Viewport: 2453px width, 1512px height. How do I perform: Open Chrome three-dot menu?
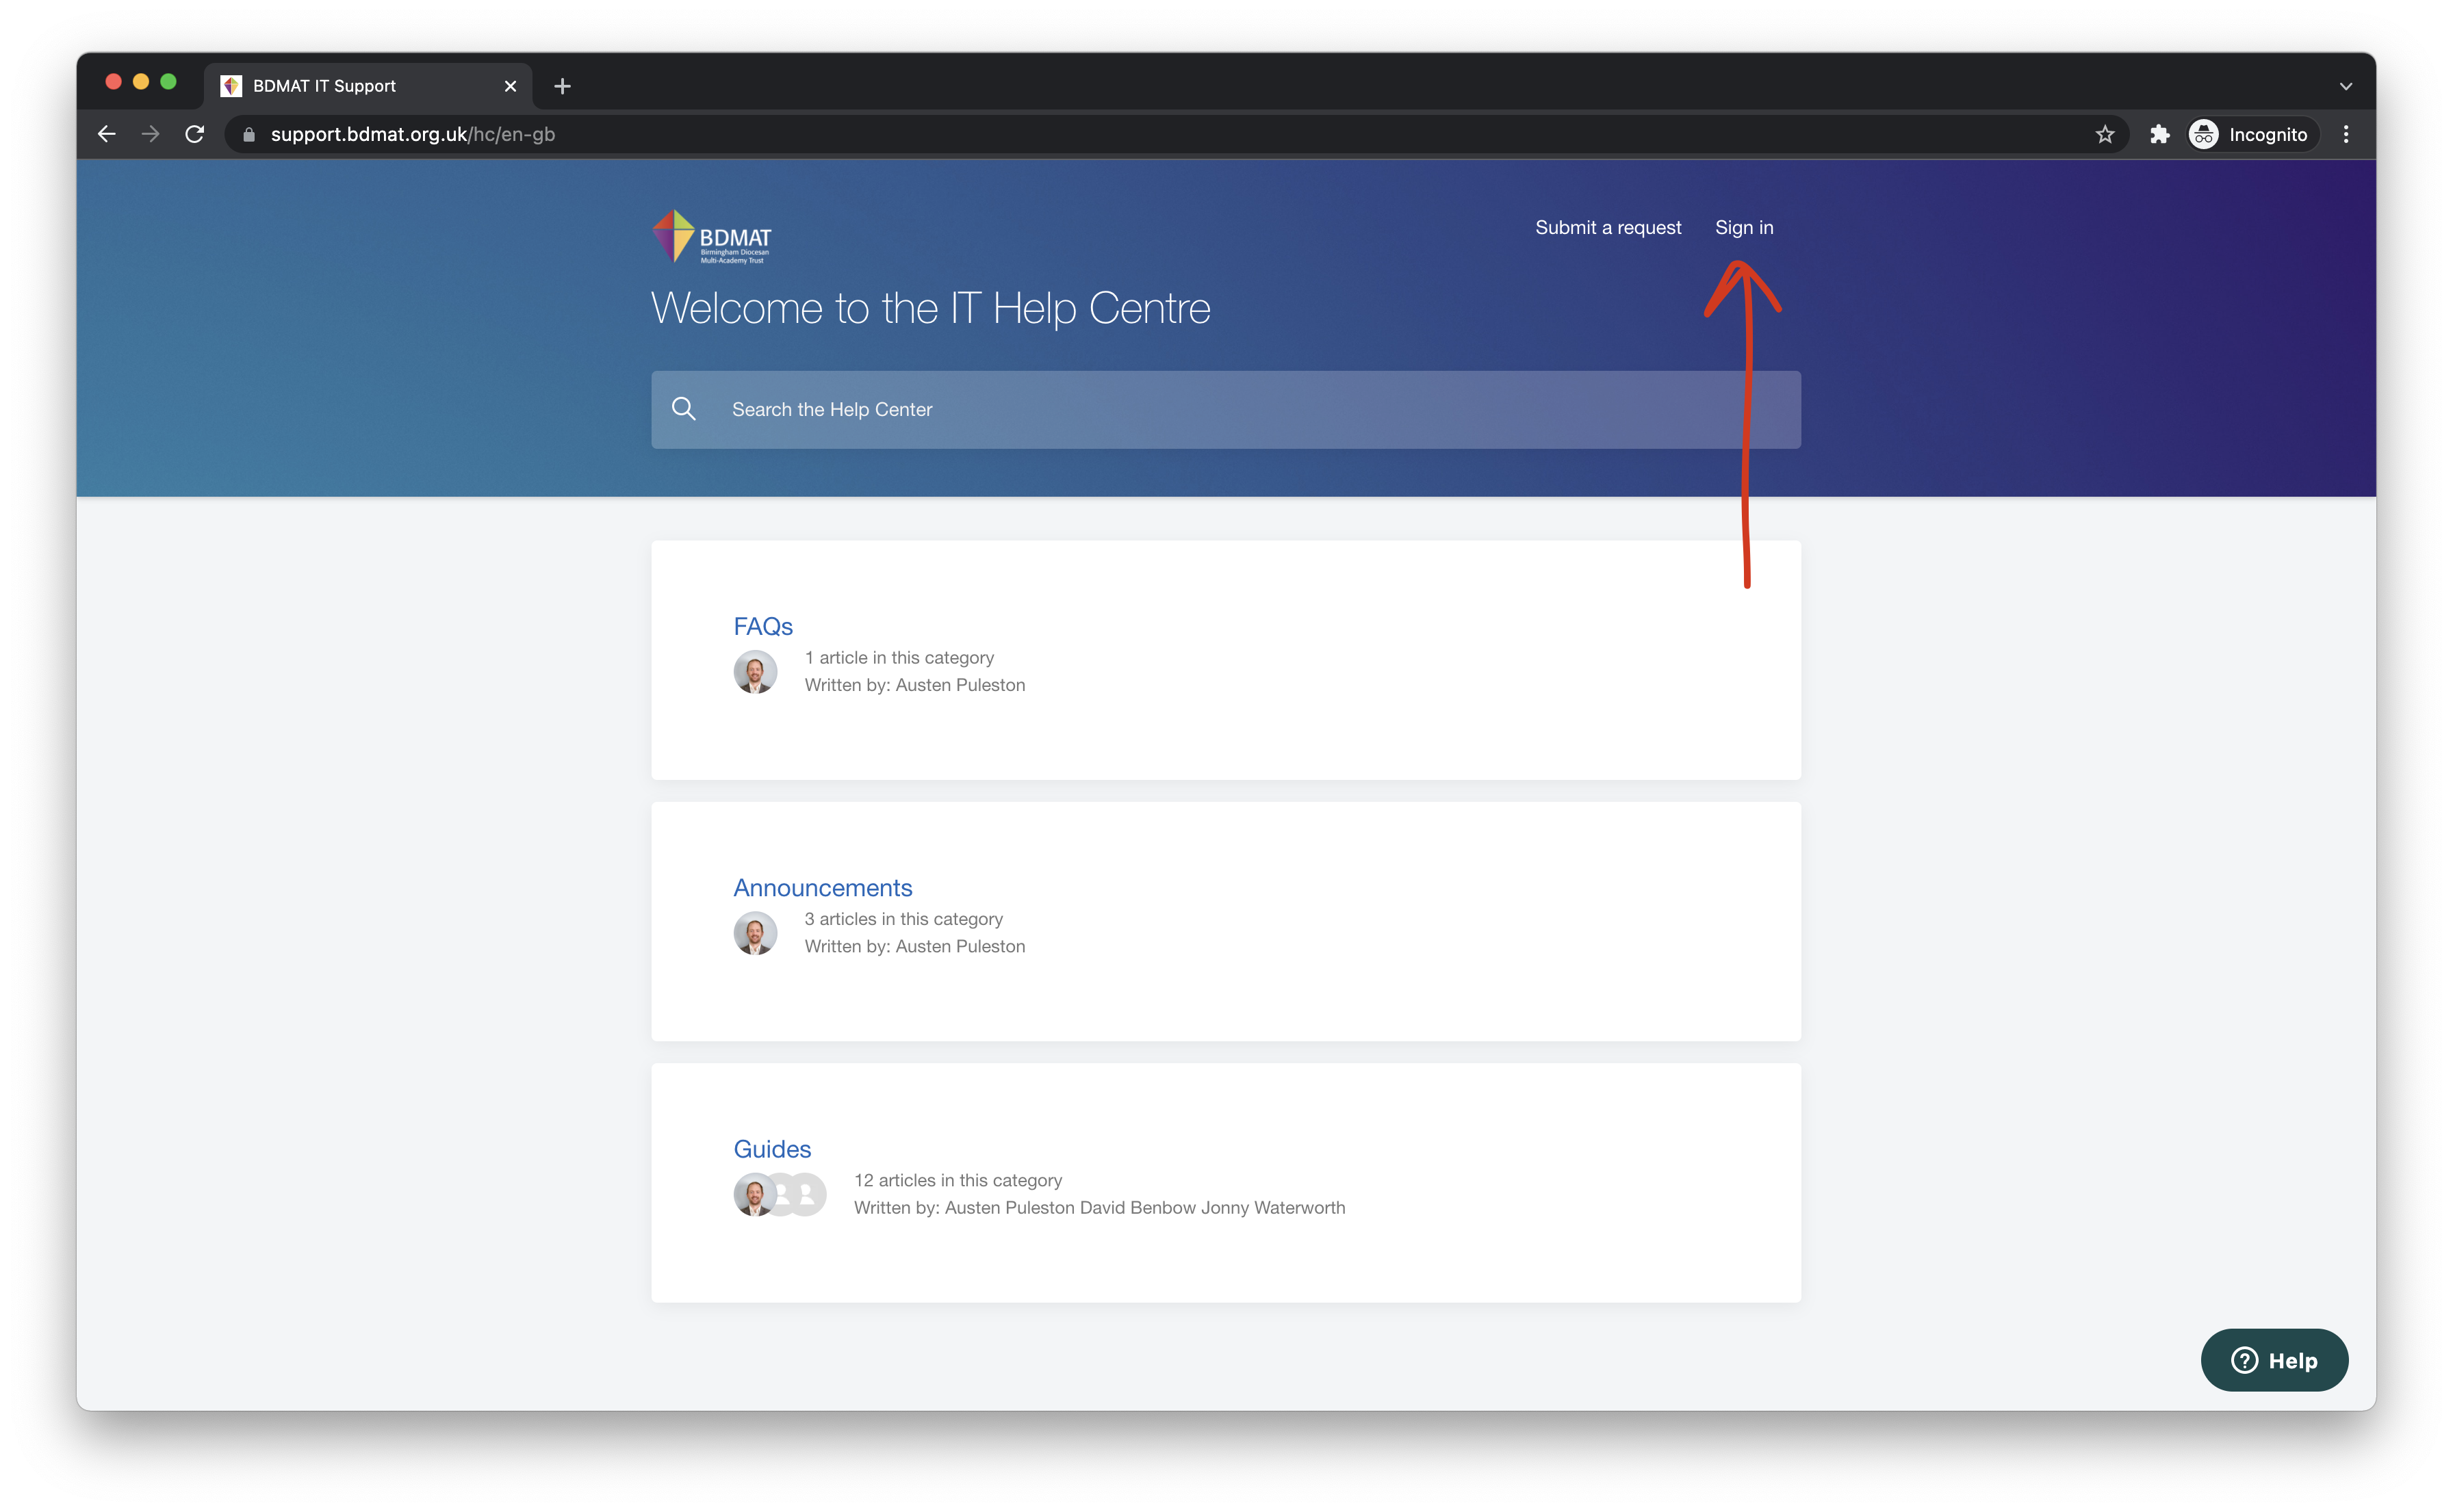(2346, 134)
